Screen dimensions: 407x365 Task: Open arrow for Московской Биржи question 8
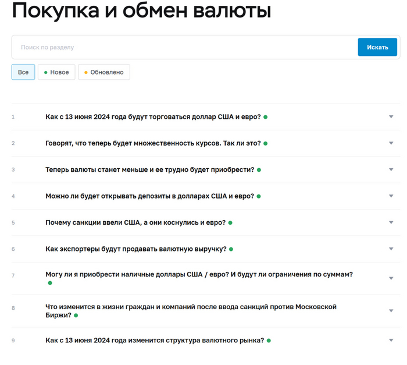391,311
